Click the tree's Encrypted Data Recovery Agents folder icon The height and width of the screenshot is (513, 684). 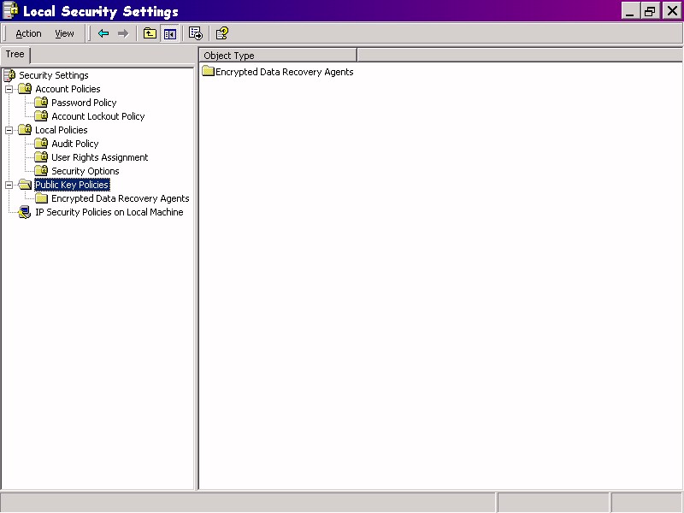pos(41,198)
